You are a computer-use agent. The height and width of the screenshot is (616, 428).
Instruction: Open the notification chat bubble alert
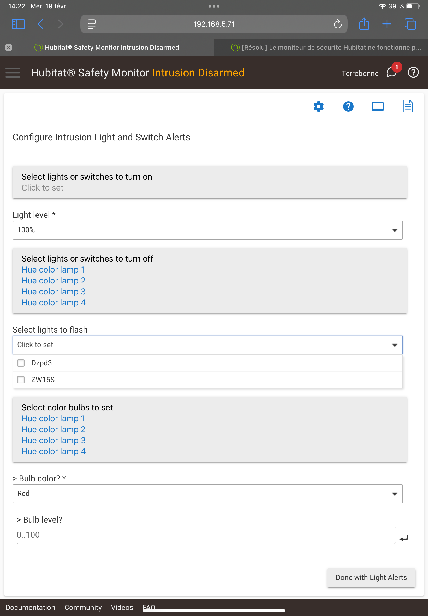[x=391, y=72]
